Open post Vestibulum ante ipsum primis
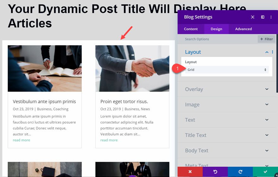278x177 pixels. (x=44, y=101)
